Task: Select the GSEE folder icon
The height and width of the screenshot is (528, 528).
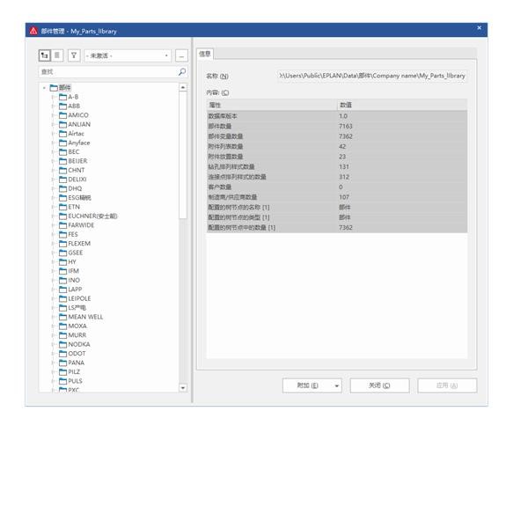Action: [x=63, y=253]
